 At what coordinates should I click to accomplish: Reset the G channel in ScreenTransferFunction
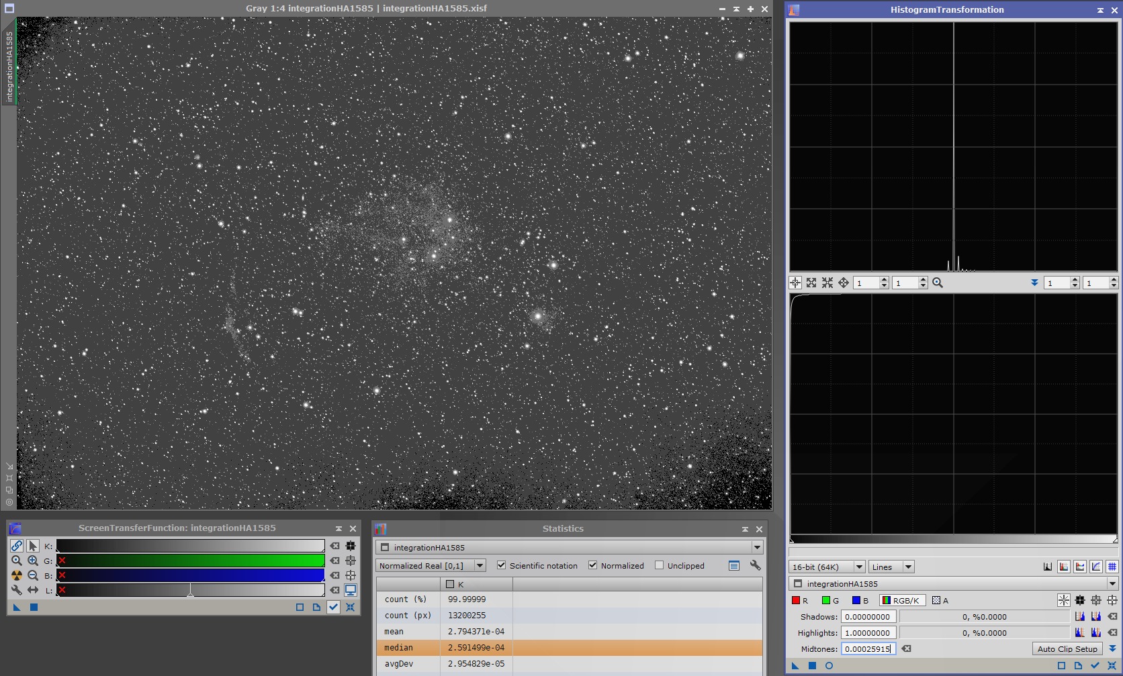click(334, 561)
